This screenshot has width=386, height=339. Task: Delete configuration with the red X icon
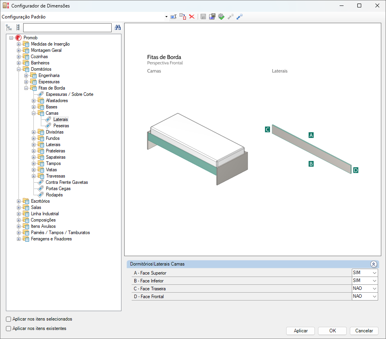pyautogui.click(x=192, y=17)
